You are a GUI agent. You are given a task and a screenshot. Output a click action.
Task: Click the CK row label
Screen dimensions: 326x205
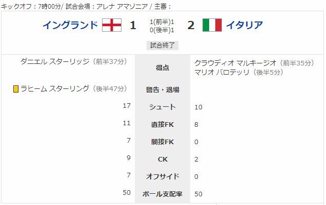click(x=162, y=159)
